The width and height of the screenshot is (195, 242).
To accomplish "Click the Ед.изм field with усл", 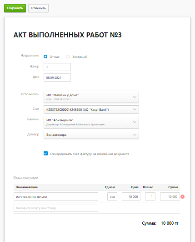I will click(112, 196).
